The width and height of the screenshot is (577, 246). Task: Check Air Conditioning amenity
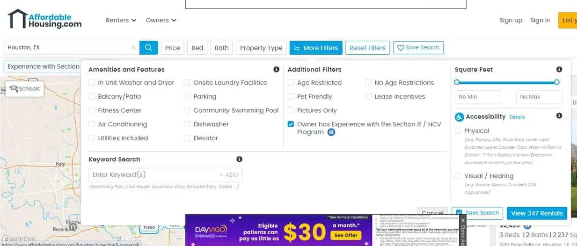[x=92, y=124]
